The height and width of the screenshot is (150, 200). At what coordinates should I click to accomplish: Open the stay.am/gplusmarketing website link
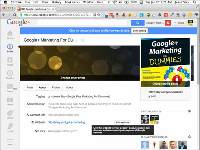pos(66,122)
